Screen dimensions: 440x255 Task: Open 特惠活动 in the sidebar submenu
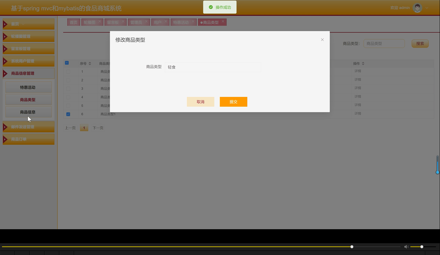[x=28, y=87]
